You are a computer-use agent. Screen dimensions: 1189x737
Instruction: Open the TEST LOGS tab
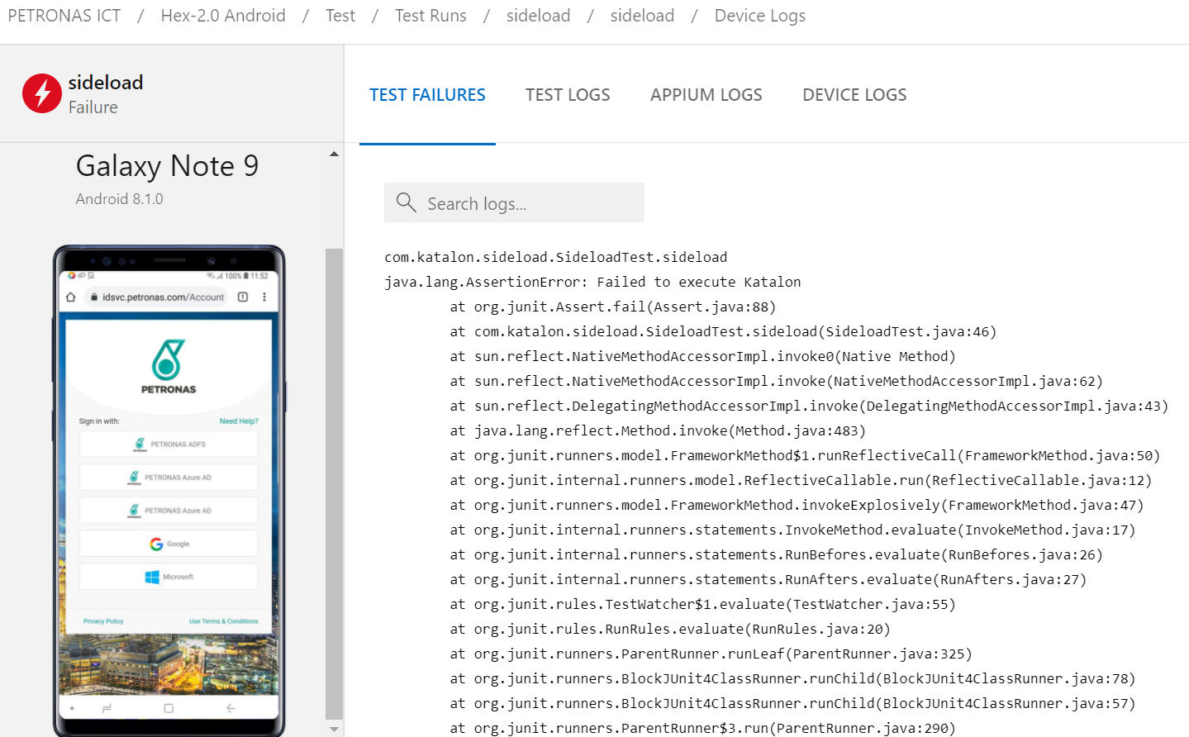tap(568, 95)
